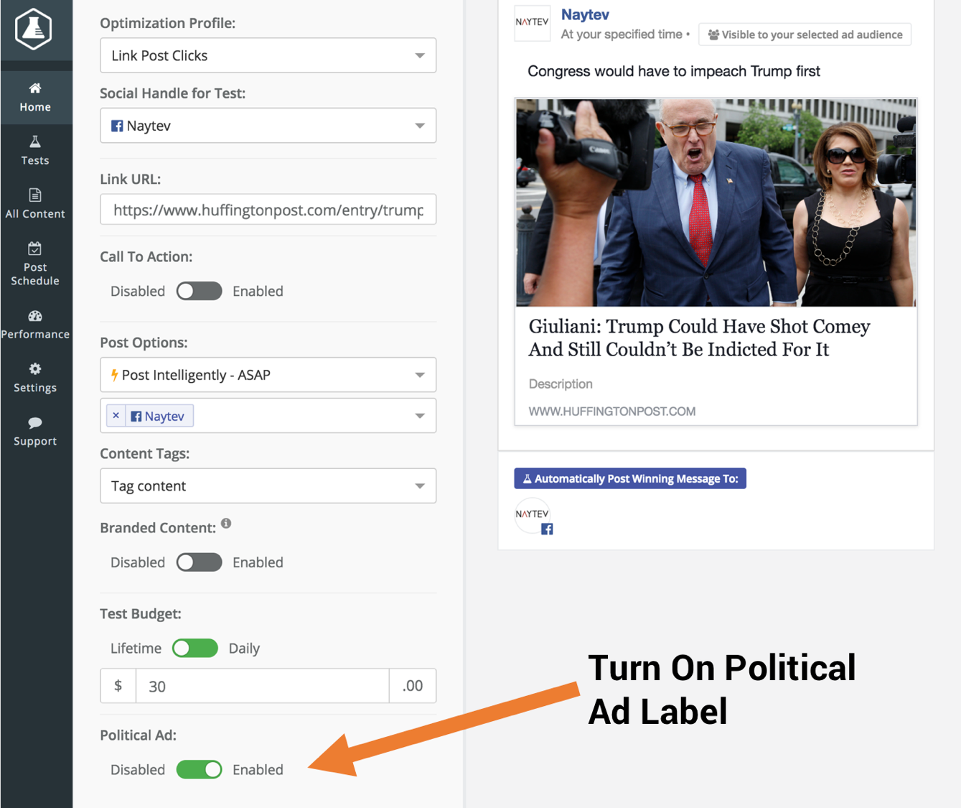Click the Giuliani article preview image
This screenshot has height=808, width=961.
coord(716,203)
